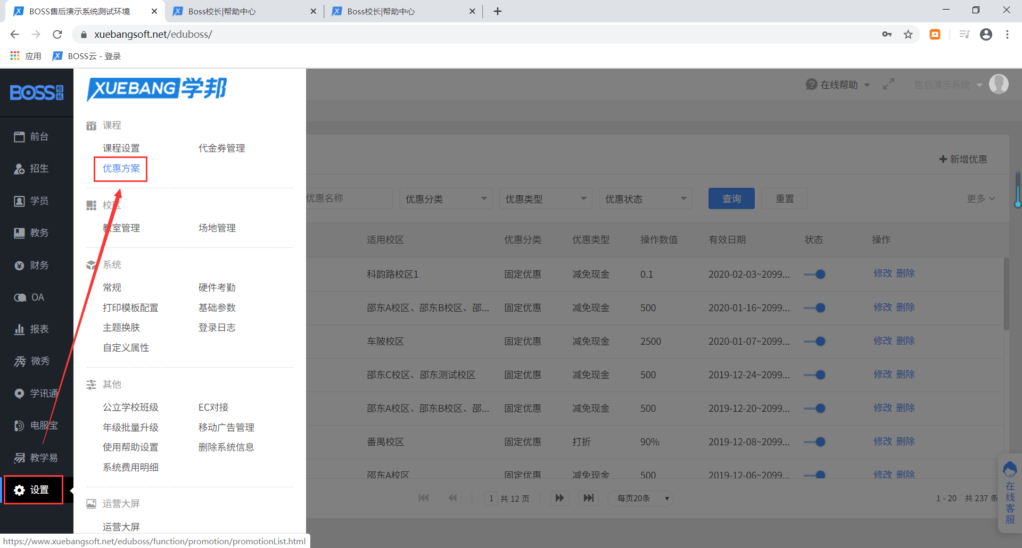The height and width of the screenshot is (548, 1022).
Task: Toggle status switch for 2019-12-20 row
Action: coord(815,409)
